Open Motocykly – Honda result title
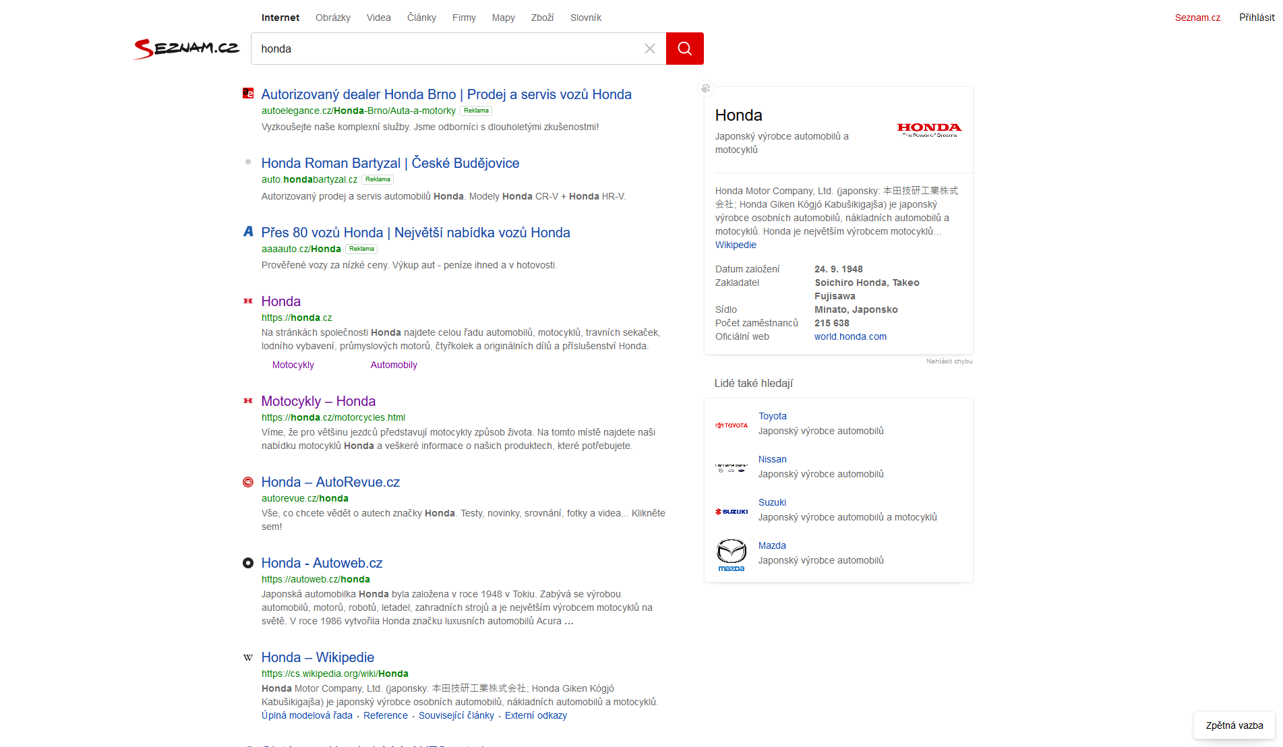 (318, 401)
